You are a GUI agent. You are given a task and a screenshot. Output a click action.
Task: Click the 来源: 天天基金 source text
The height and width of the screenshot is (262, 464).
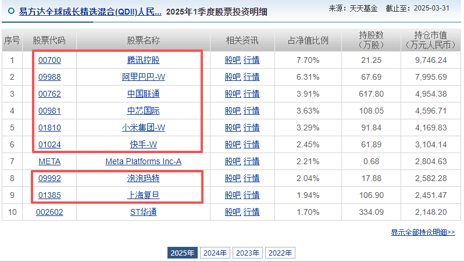tap(353, 8)
